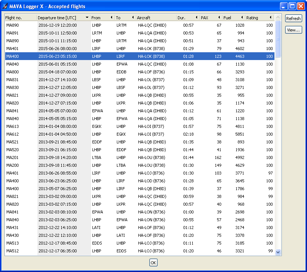Open the View... button
Viewport: 307px width, 272px height.
click(293, 30)
